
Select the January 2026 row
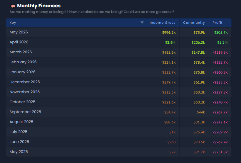pos(119,72)
